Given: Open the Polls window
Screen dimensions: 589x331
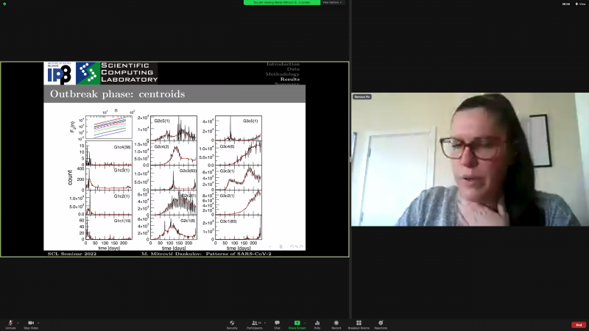Looking at the screenshot, I should coord(317,324).
